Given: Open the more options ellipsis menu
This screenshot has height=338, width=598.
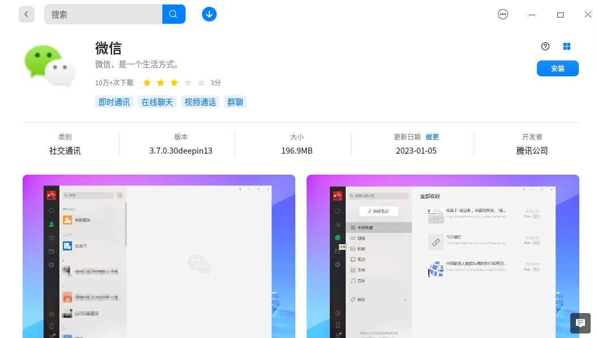Looking at the screenshot, I should (503, 14).
